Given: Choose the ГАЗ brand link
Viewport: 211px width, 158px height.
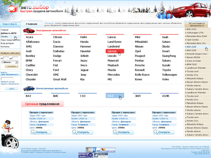Looking at the screenshot, I should [83, 96].
